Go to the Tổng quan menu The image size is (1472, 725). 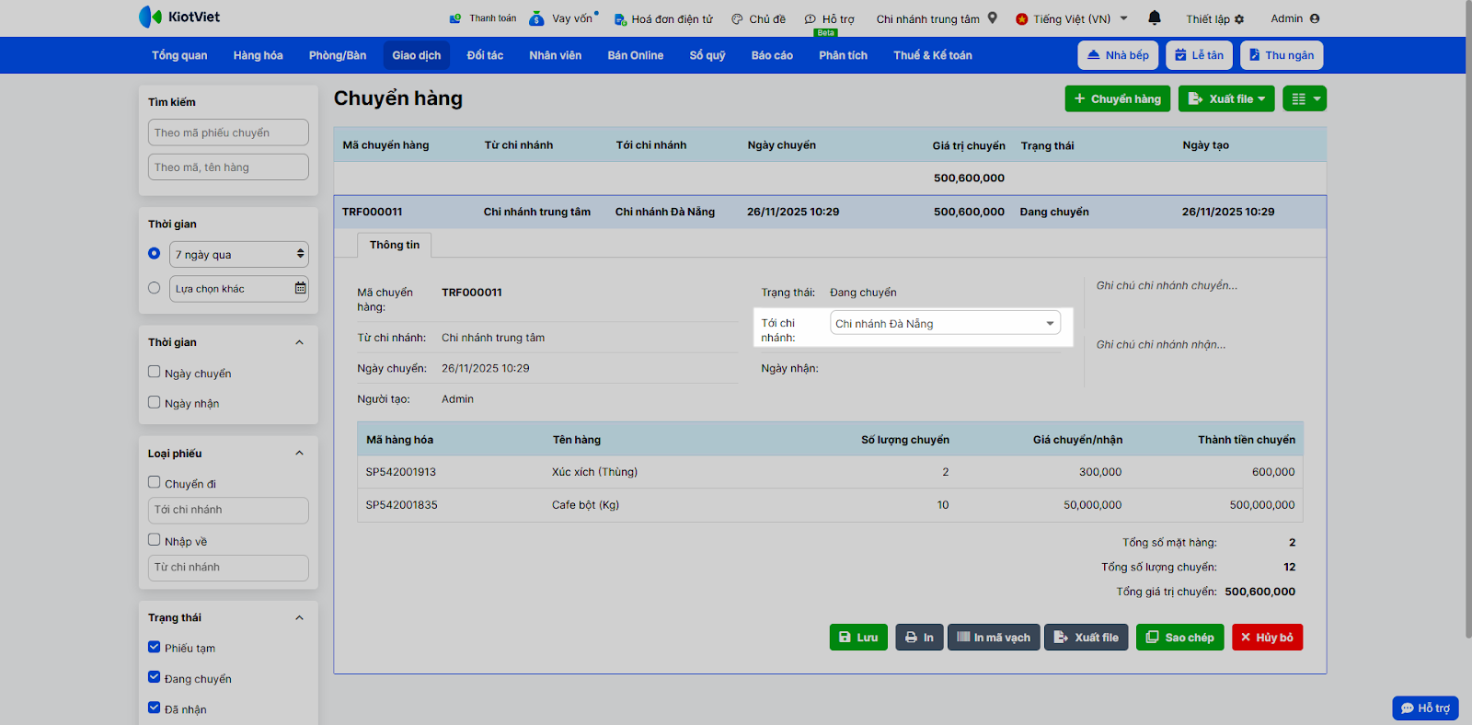(179, 55)
